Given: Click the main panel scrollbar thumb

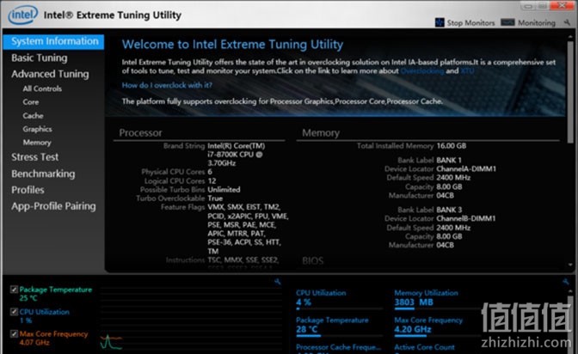Looking at the screenshot, I should 570,92.
